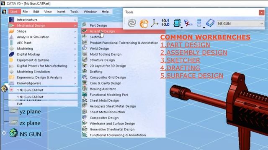Click the Digital Mockup category icon
The width and height of the screenshot is (268, 150).
pos(12,54)
